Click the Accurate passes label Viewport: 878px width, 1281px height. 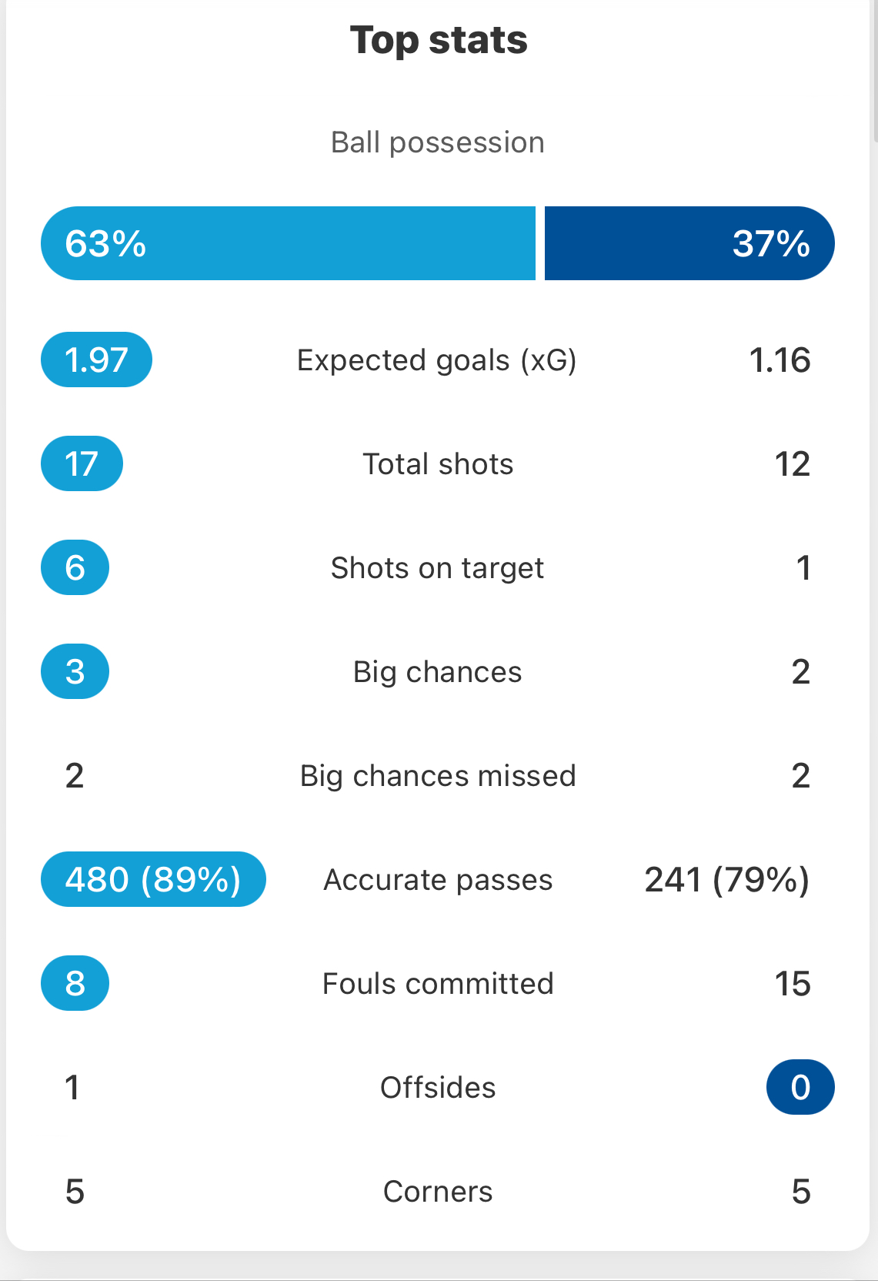click(438, 880)
